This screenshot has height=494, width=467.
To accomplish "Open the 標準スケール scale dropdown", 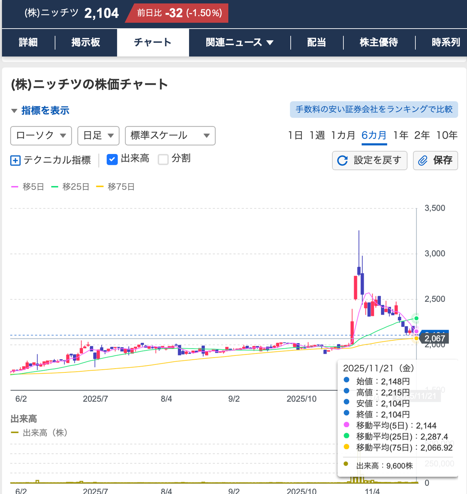I will pos(170,135).
